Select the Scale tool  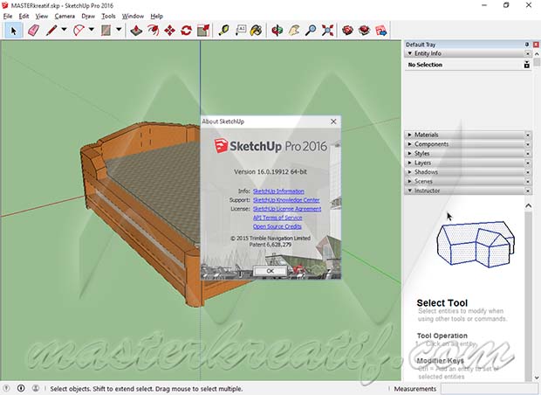pyautogui.click(x=203, y=31)
